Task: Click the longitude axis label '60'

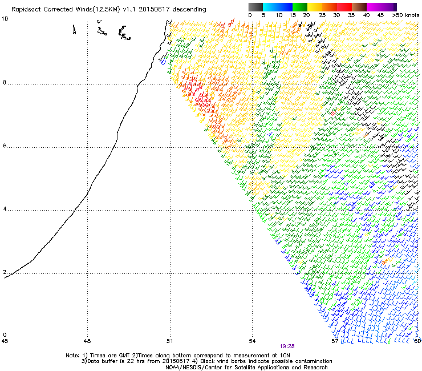Action: pyautogui.click(x=417, y=341)
